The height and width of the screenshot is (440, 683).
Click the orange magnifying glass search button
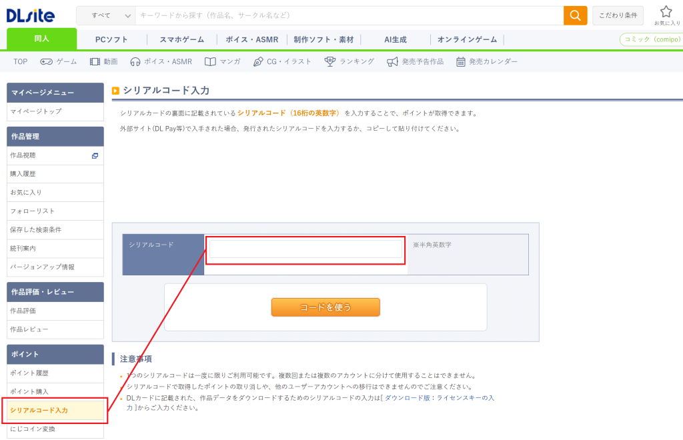(x=575, y=15)
